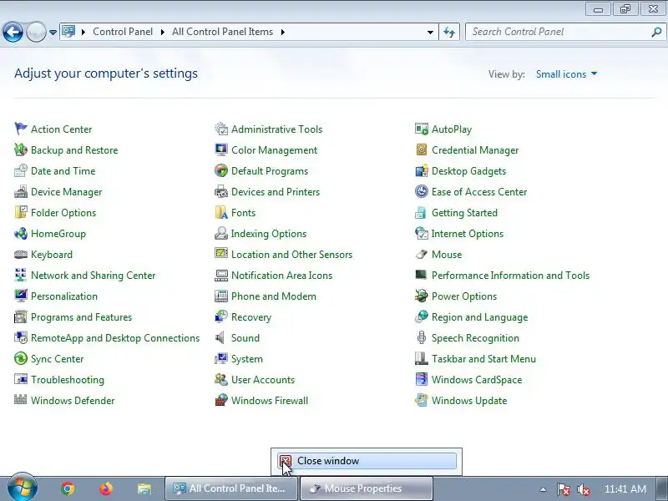Image resolution: width=668 pixels, height=501 pixels.
Task: Click the Devices and Printers icon
Action: pyautogui.click(x=221, y=191)
